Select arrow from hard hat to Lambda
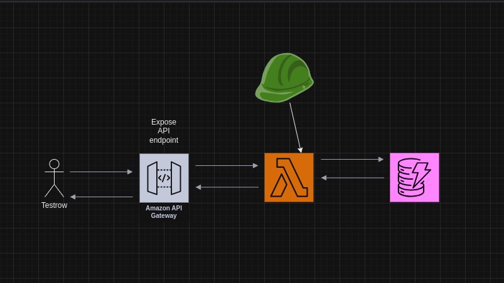Image resolution: width=504 pixels, height=283 pixels. (x=296, y=128)
